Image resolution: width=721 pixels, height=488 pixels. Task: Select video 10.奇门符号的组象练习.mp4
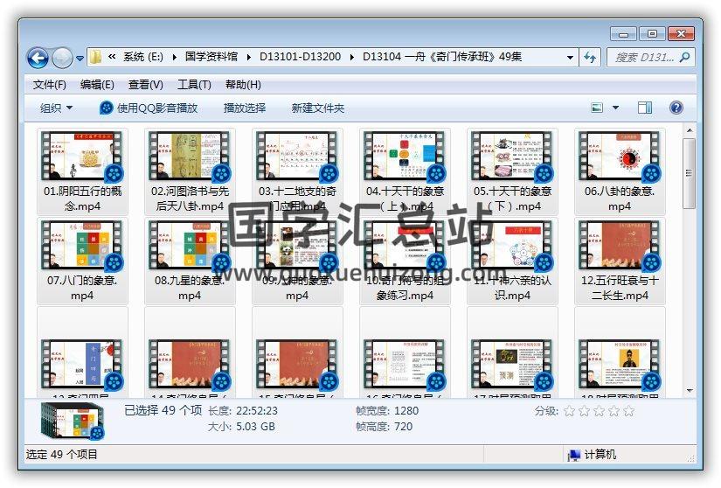click(x=405, y=261)
